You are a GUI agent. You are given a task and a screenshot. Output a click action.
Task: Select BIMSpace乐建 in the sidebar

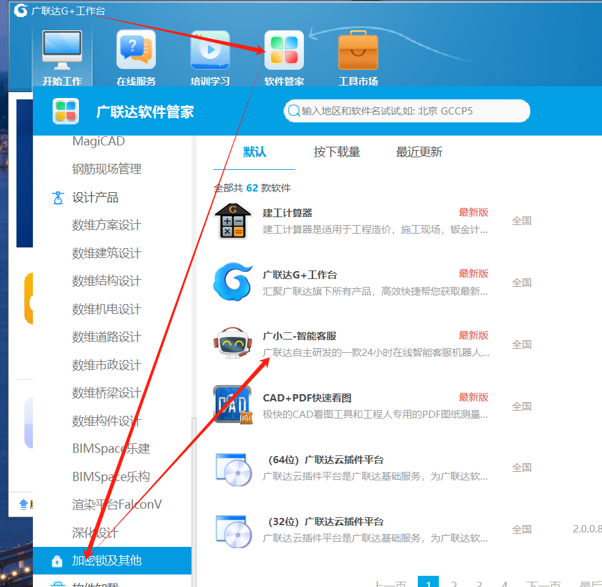click(x=111, y=449)
